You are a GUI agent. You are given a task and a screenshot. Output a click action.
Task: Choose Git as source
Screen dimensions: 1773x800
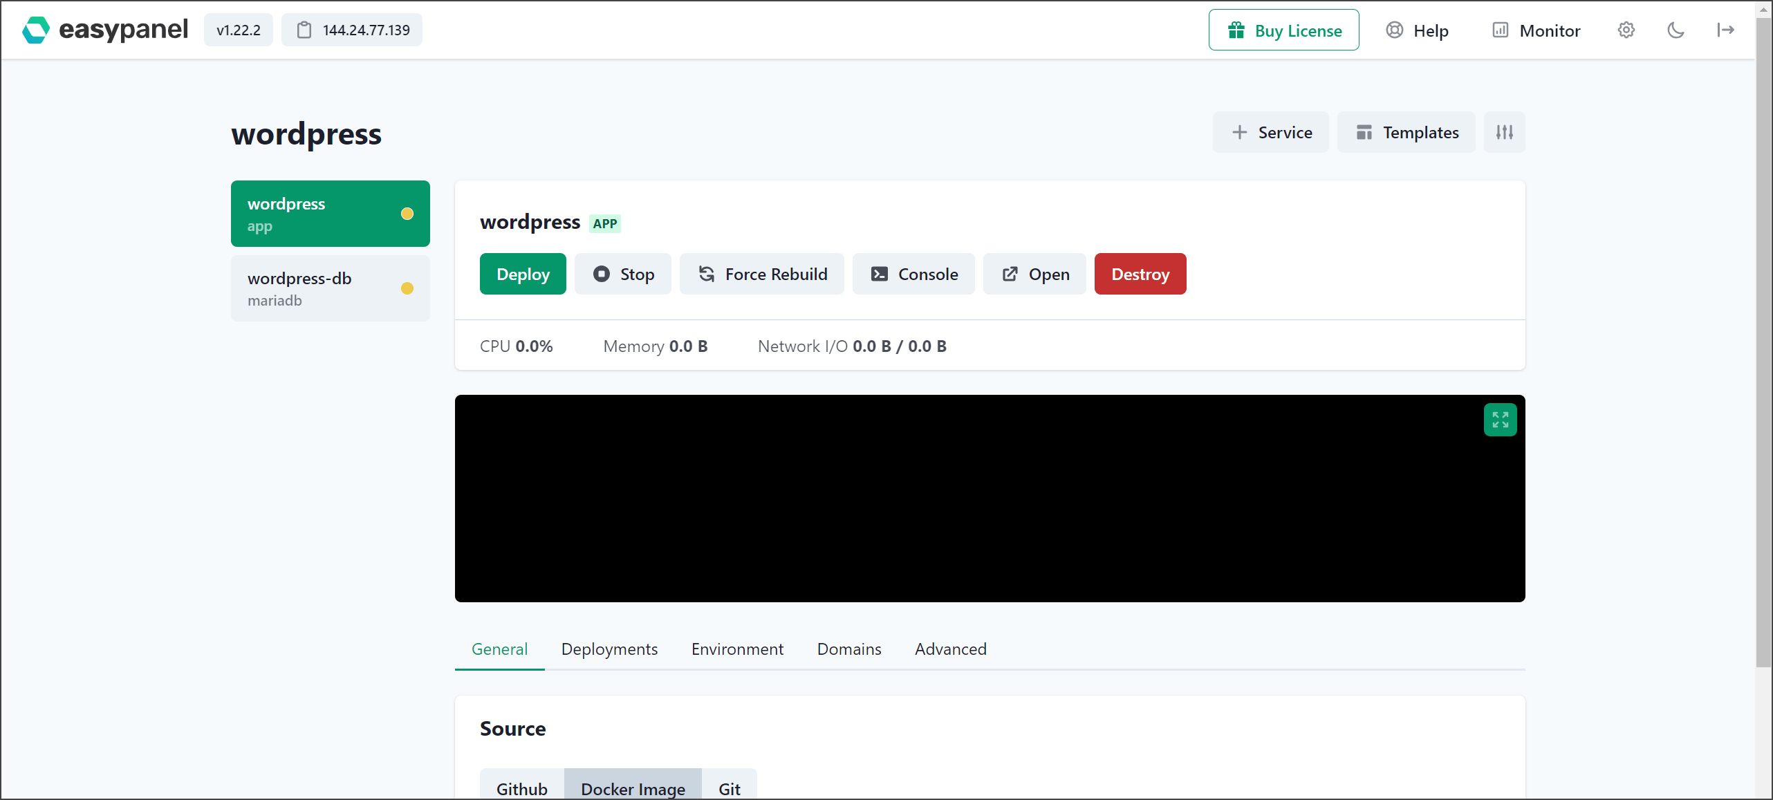click(x=730, y=784)
